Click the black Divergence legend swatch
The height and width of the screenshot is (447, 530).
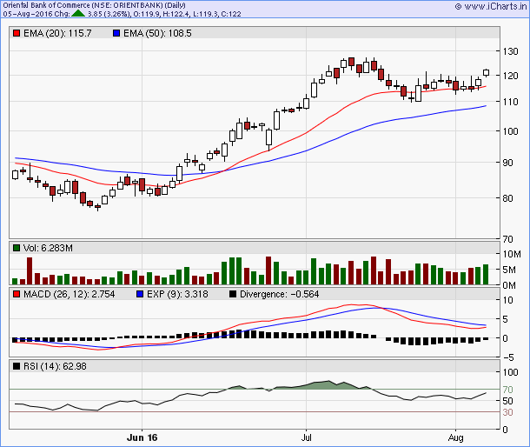[x=233, y=294]
